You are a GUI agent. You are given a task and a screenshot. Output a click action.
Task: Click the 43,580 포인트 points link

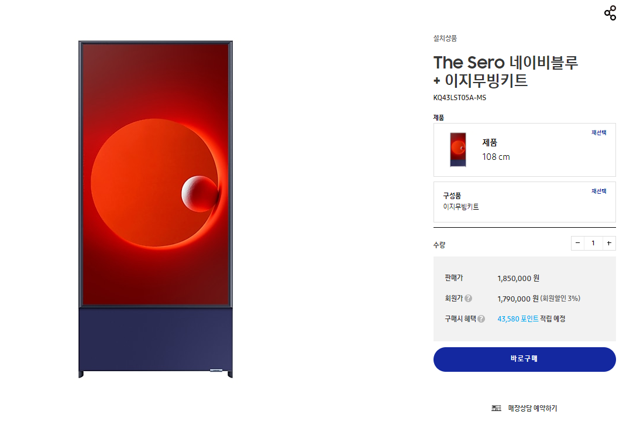pyautogui.click(x=518, y=319)
